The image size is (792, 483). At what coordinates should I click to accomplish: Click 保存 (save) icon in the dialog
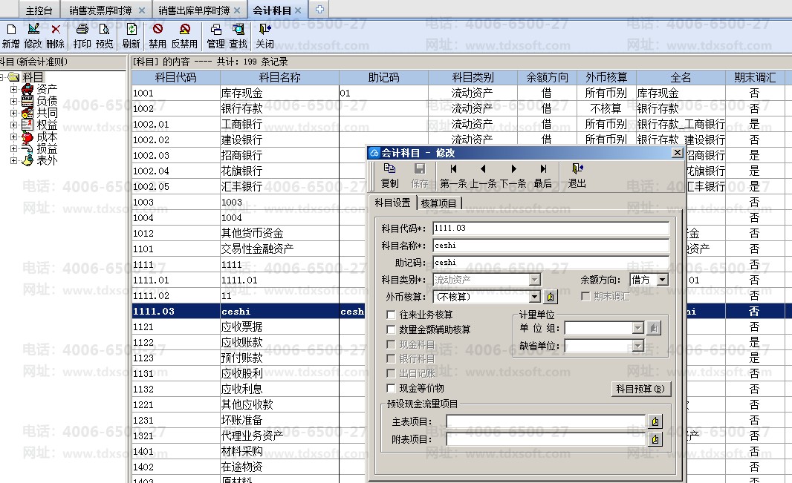point(419,175)
